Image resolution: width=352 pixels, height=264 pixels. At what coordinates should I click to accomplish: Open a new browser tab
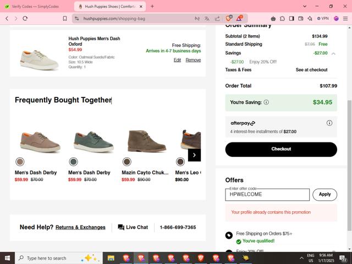pos(152,6)
